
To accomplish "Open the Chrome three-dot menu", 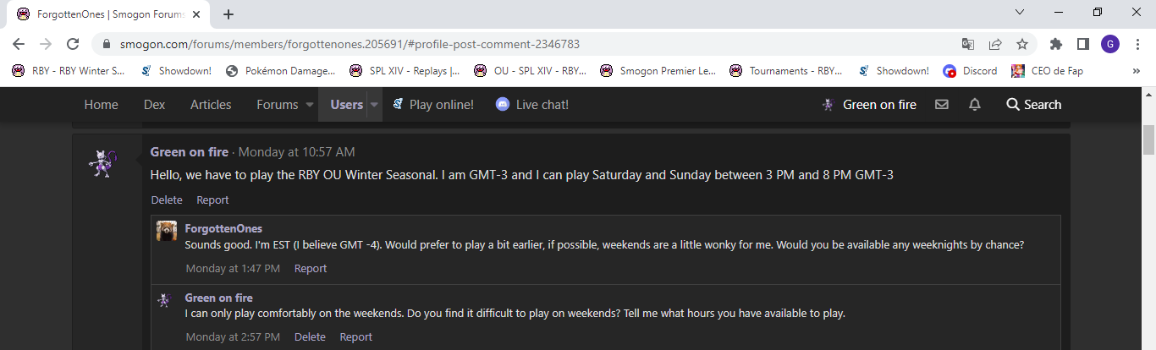I will pos(1137,44).
